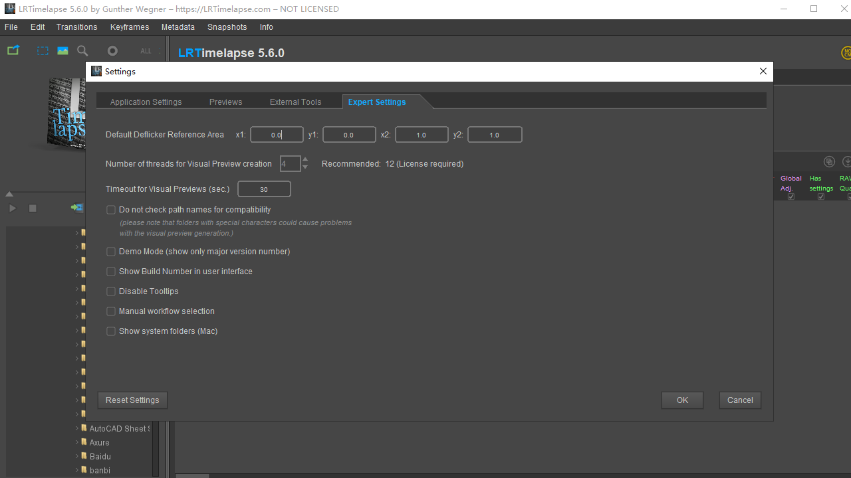
Task: Enable Do not check path names checkbox
Action: coord(111,210)
